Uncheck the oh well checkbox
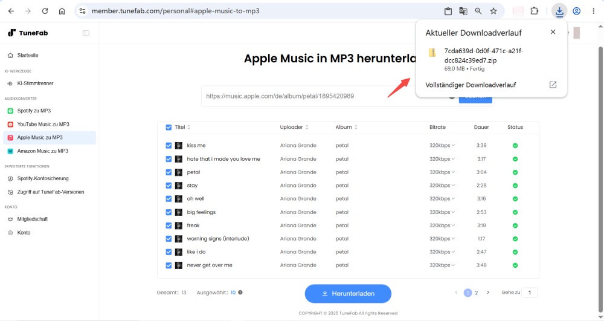 (169, 199)
